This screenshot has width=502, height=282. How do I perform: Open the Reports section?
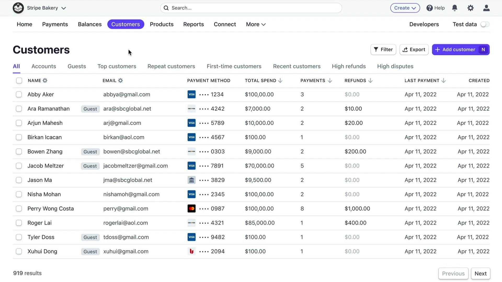193,24
